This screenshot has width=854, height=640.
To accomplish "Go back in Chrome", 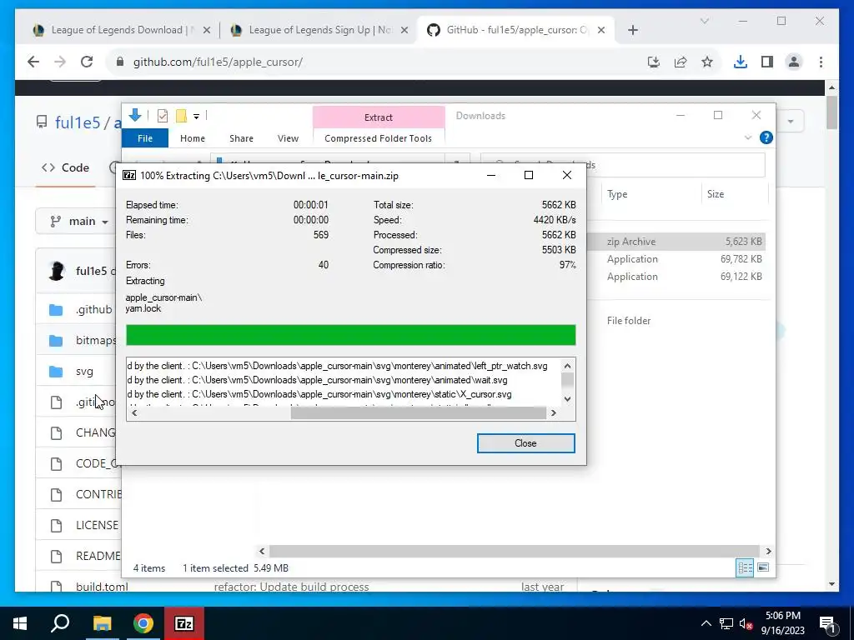I will pos(33,62).
